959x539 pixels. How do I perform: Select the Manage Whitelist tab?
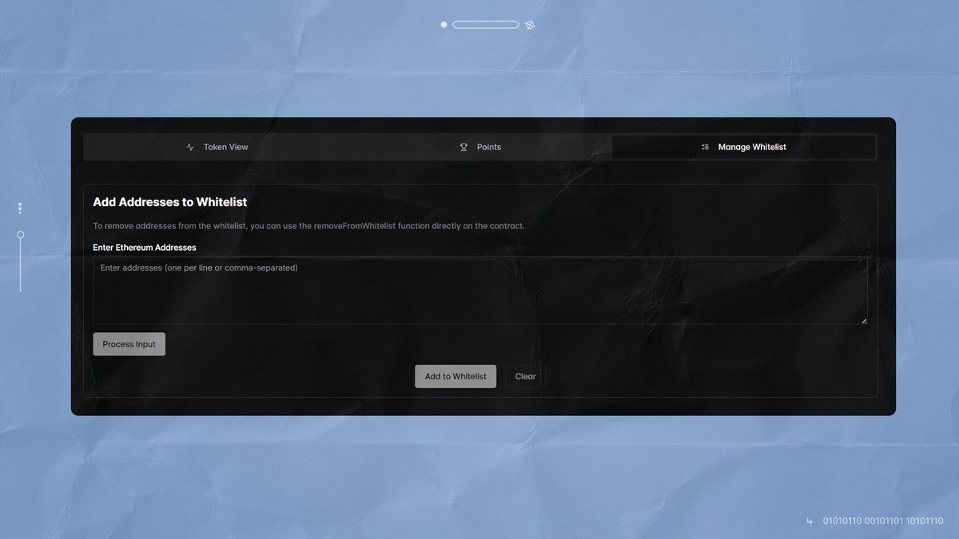[743, 147]
